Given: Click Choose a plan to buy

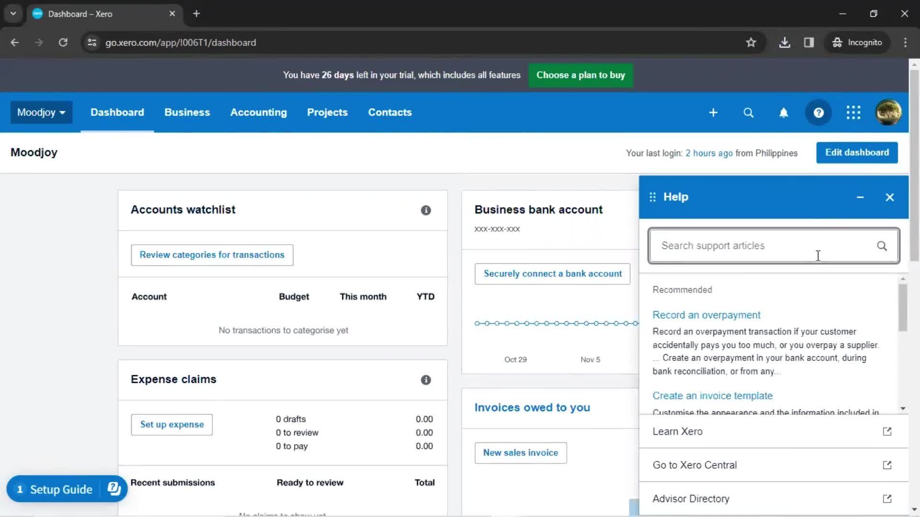Looking at the screenshot, I should tap(580, 75).
